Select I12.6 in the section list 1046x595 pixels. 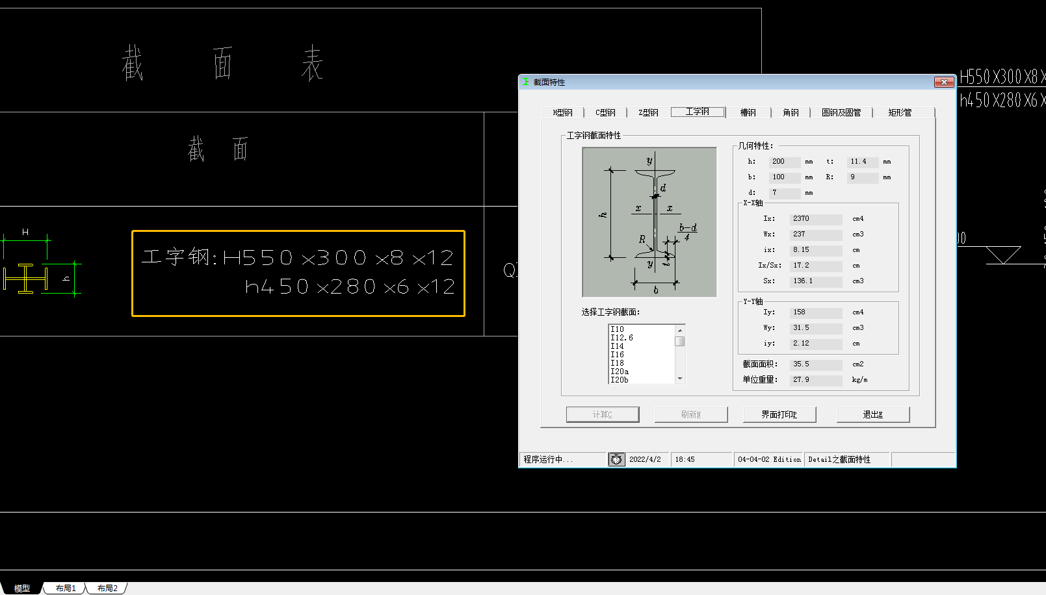(642, 338)
